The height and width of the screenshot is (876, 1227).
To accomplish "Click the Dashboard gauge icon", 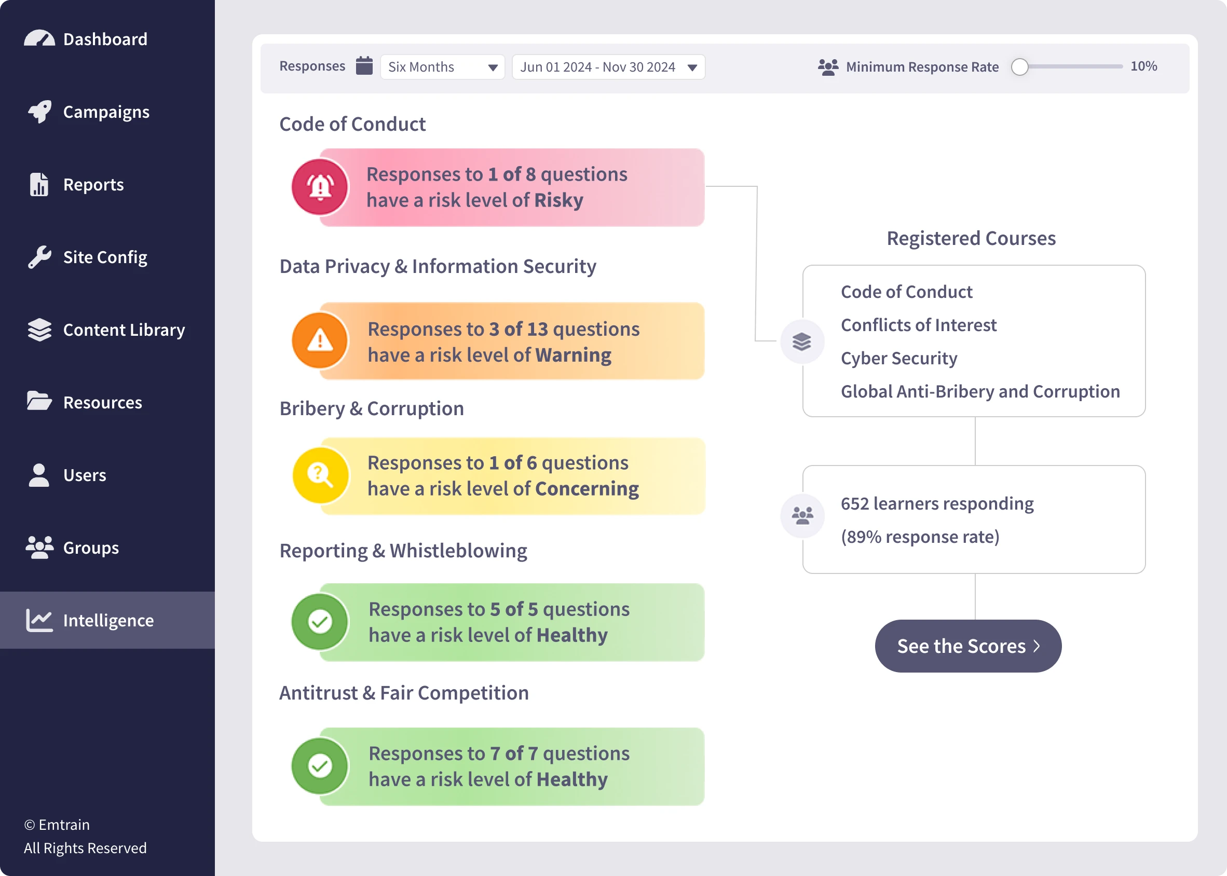I will tap(39, 38).
